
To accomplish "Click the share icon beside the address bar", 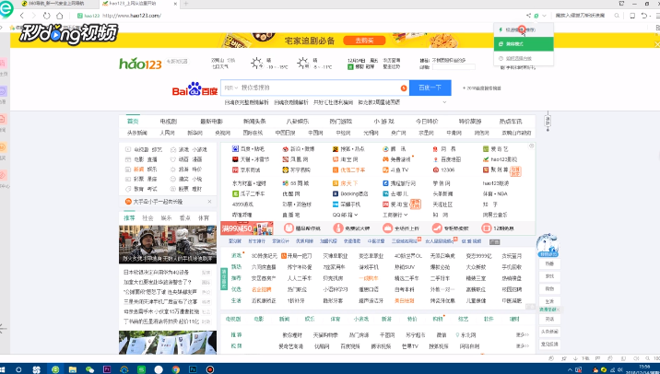I will click(528, 16).
